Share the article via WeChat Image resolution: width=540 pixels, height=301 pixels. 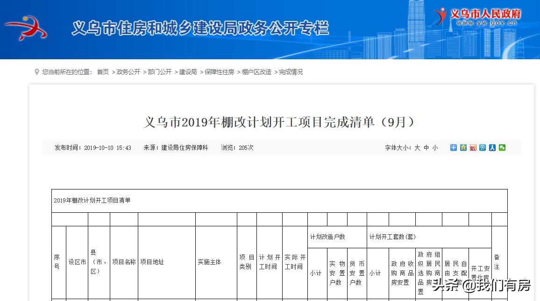tap(502, 147)
